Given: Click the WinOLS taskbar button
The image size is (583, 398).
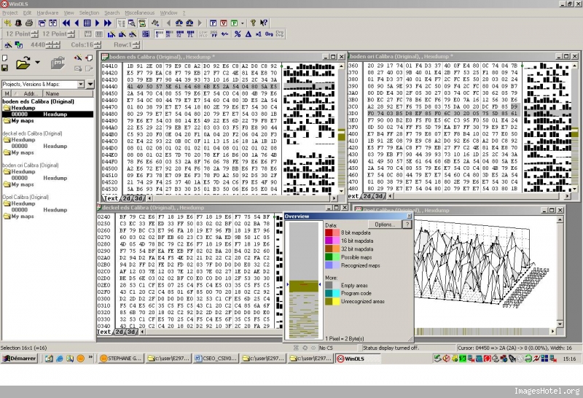Looking at the screenshot, I should pyautogui.click(x=359, y=359).
